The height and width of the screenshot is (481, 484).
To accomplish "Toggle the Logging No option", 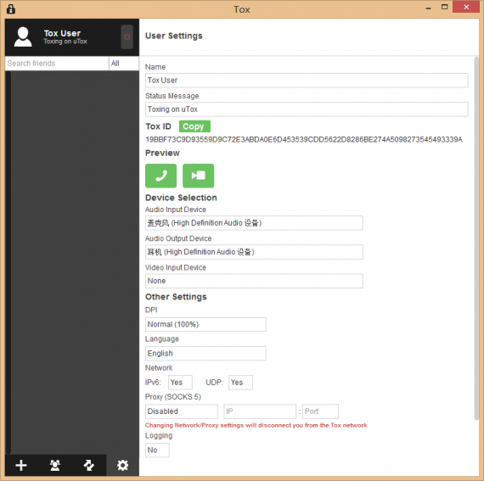I will (157, 450).
